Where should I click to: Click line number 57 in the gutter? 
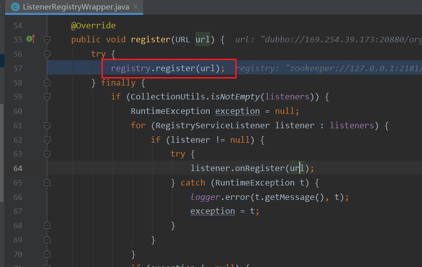coord(18,68)
